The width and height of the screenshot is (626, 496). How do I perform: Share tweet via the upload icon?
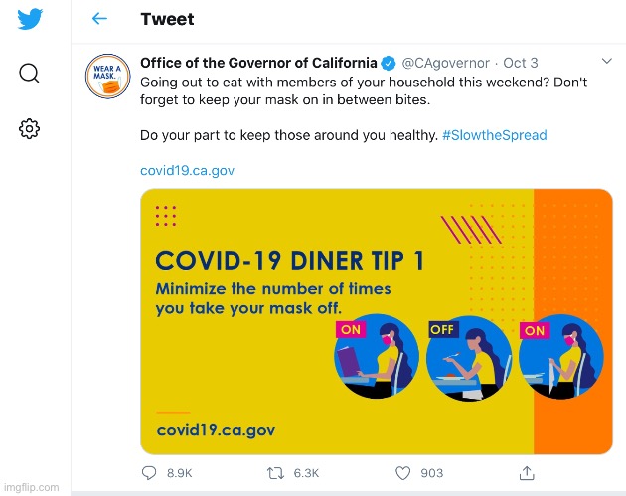coord(529,473)
